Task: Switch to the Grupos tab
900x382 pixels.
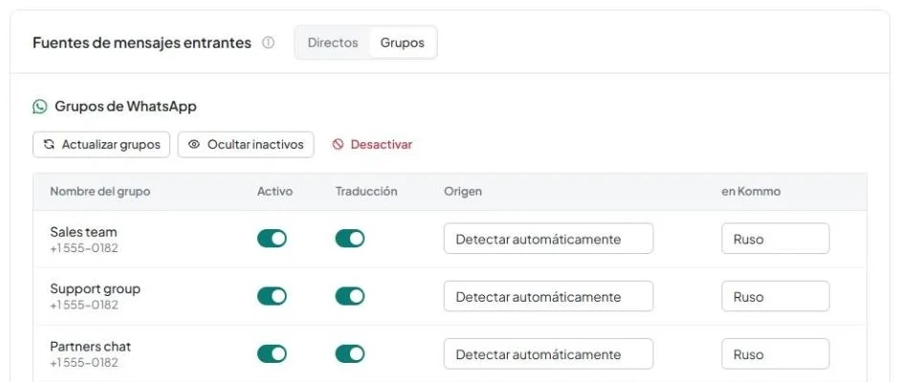Action: pyautogui.click(x=403, y=43)
